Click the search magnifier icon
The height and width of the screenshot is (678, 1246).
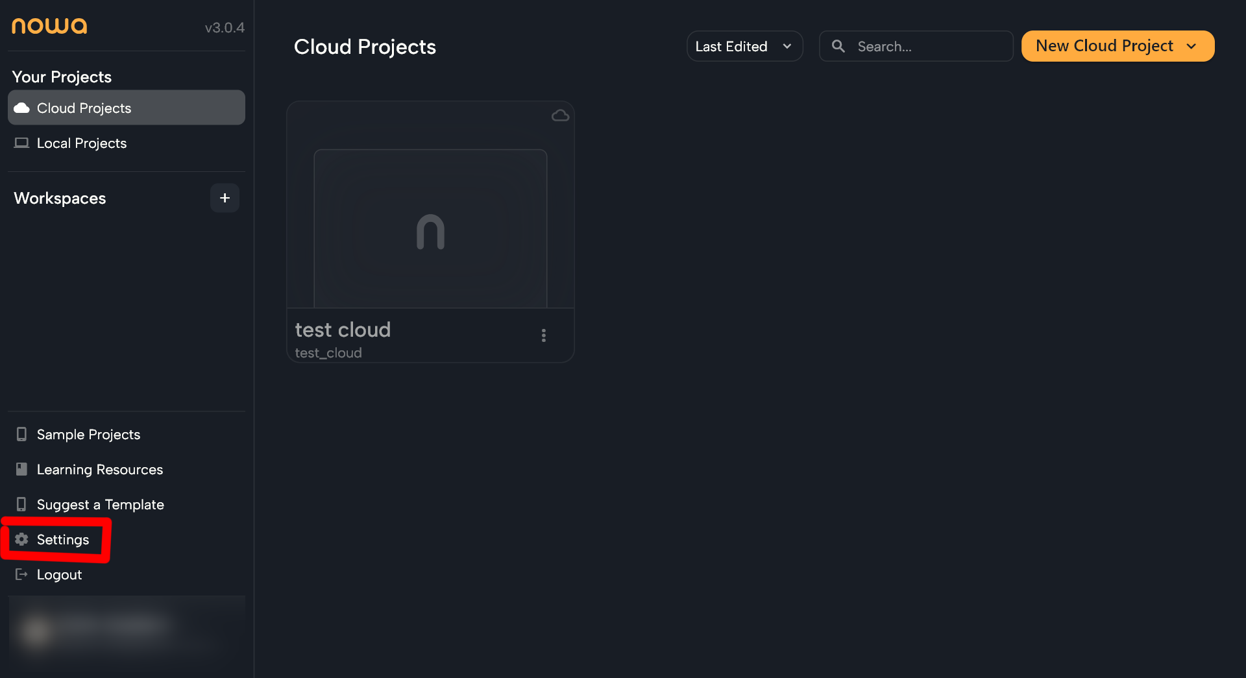click(x=838, y=46)
